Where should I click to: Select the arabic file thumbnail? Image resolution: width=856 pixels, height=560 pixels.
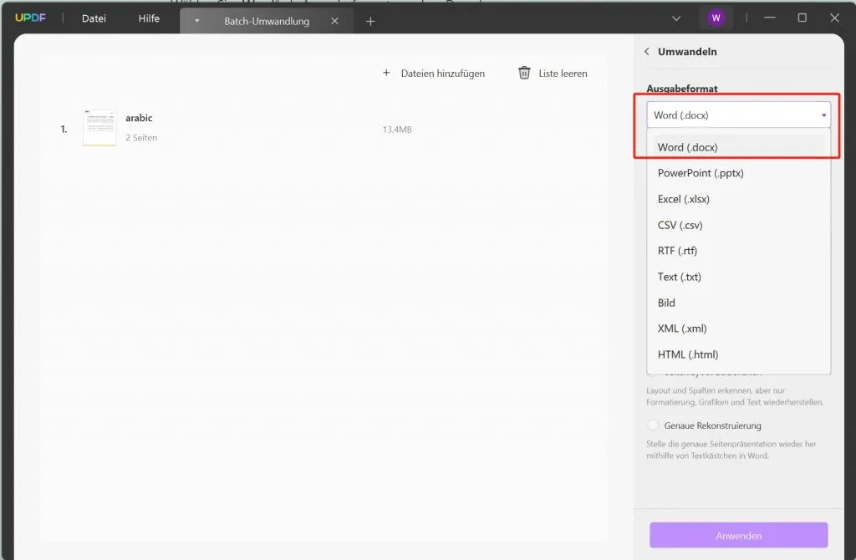[x=99, y=128]
